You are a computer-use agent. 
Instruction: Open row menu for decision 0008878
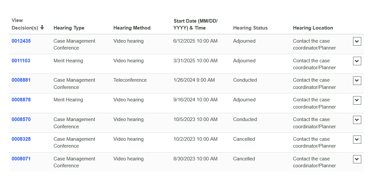(357, 100)
